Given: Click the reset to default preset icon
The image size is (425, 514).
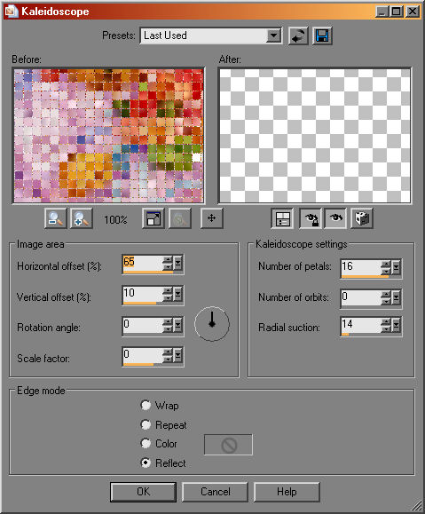Looking at the screenshot, I should (298, 36).
